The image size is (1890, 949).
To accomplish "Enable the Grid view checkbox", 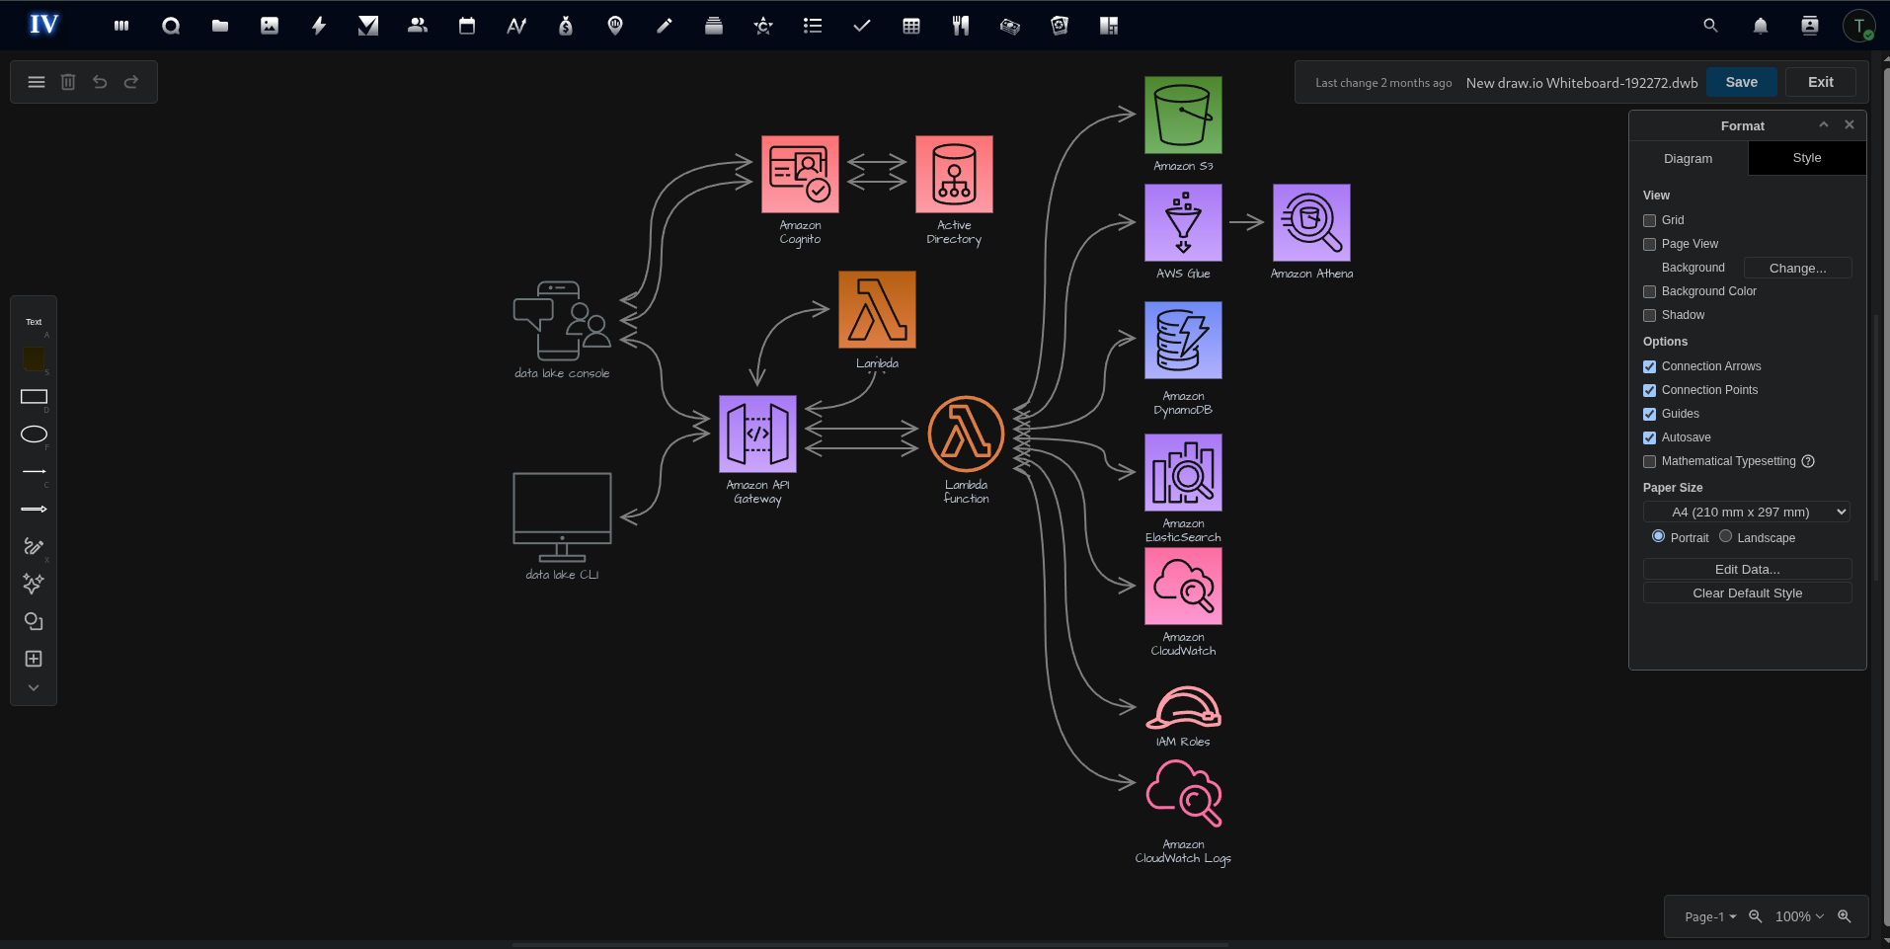I will pos(1650,219).
